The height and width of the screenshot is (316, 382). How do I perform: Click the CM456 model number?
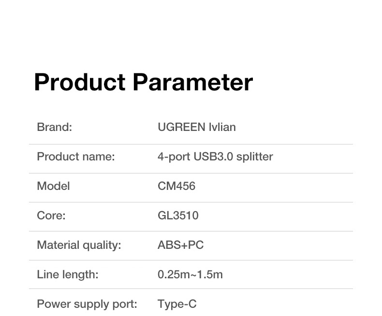click(x=176, y=186)
